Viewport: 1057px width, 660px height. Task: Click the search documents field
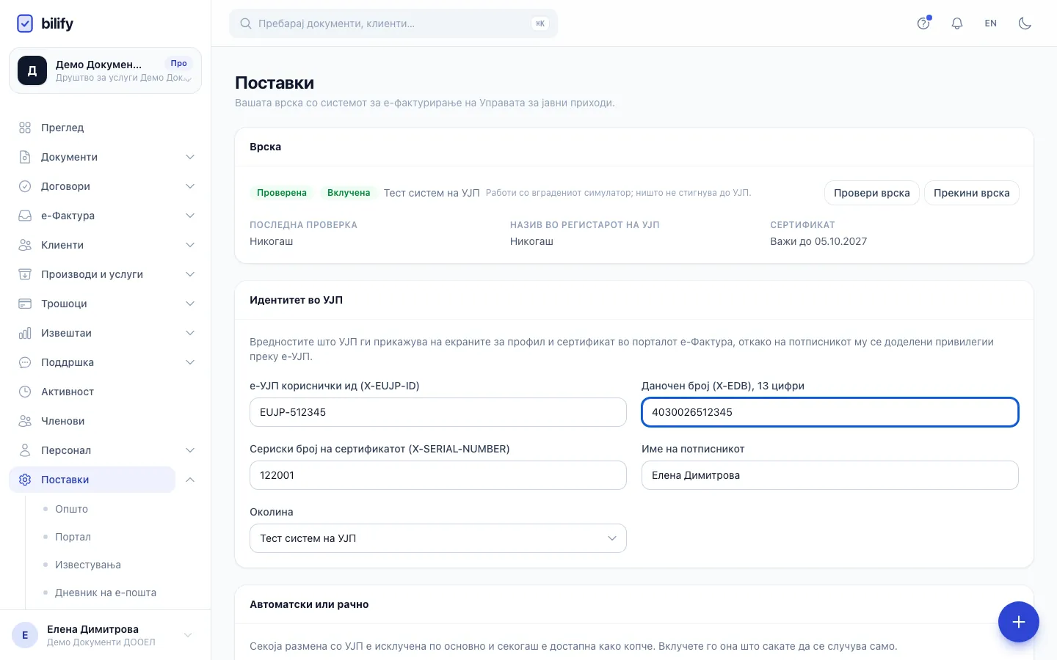[393, 23]
